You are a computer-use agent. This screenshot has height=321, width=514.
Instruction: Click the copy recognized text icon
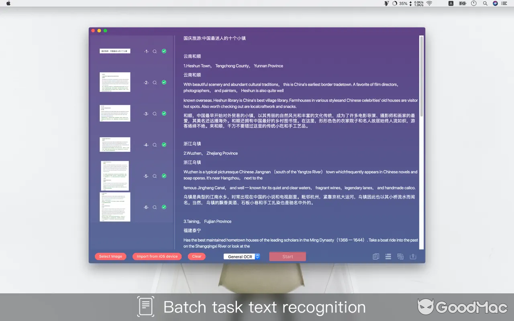click(x=376, y=256)
